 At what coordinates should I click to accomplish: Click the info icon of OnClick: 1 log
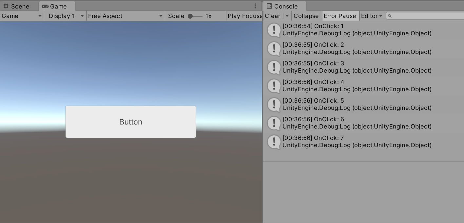click(274, 30)
